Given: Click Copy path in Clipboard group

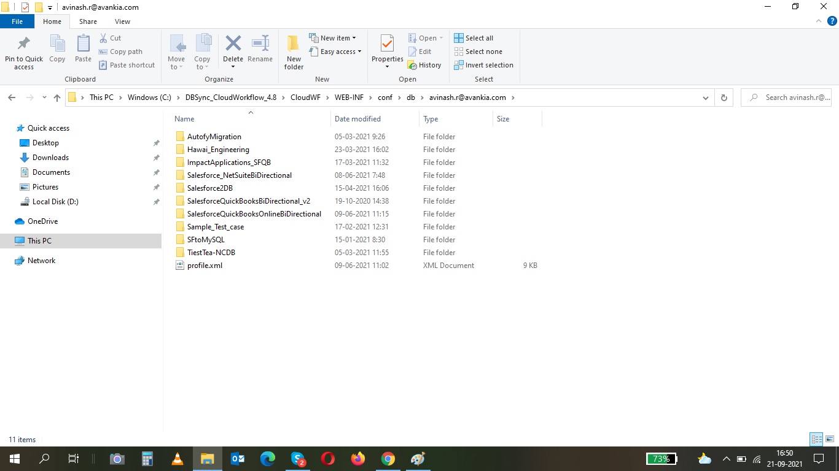Looking at the screenshot, I should [x=120, y=52].
